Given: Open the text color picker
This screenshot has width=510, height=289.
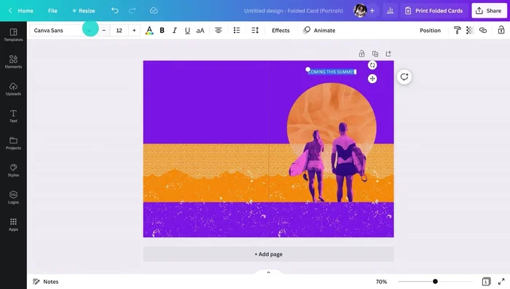Looking at the screenshot, I should click(x=149, y=31).
